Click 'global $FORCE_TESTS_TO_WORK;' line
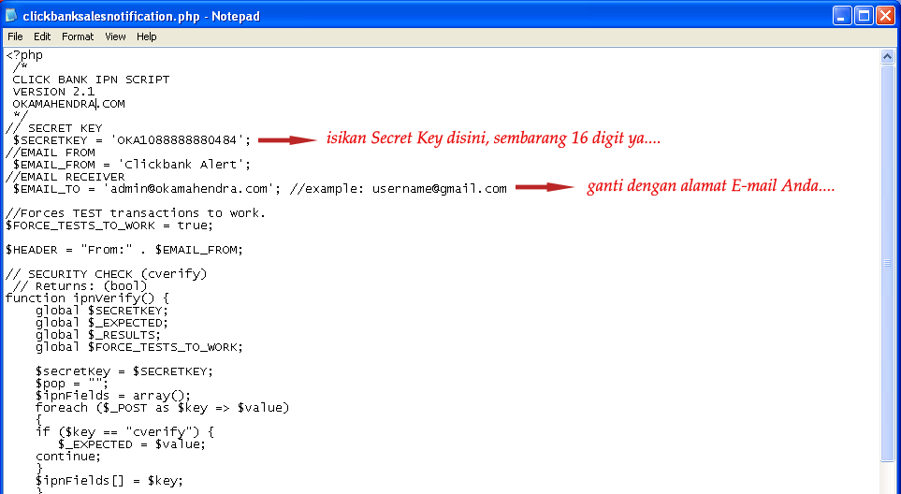 (139, 347)
